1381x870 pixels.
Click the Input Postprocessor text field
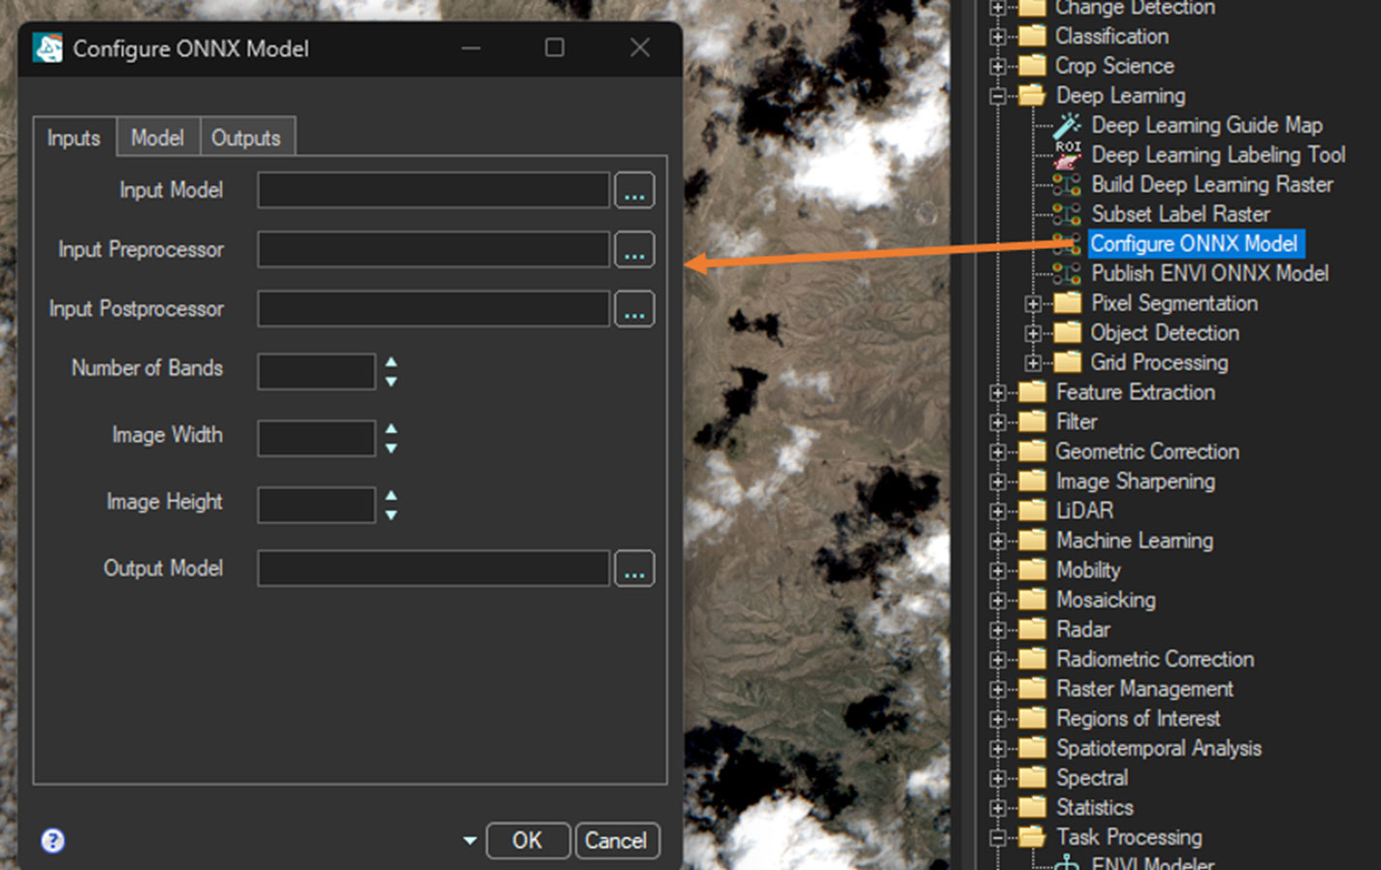coord(433,309)
